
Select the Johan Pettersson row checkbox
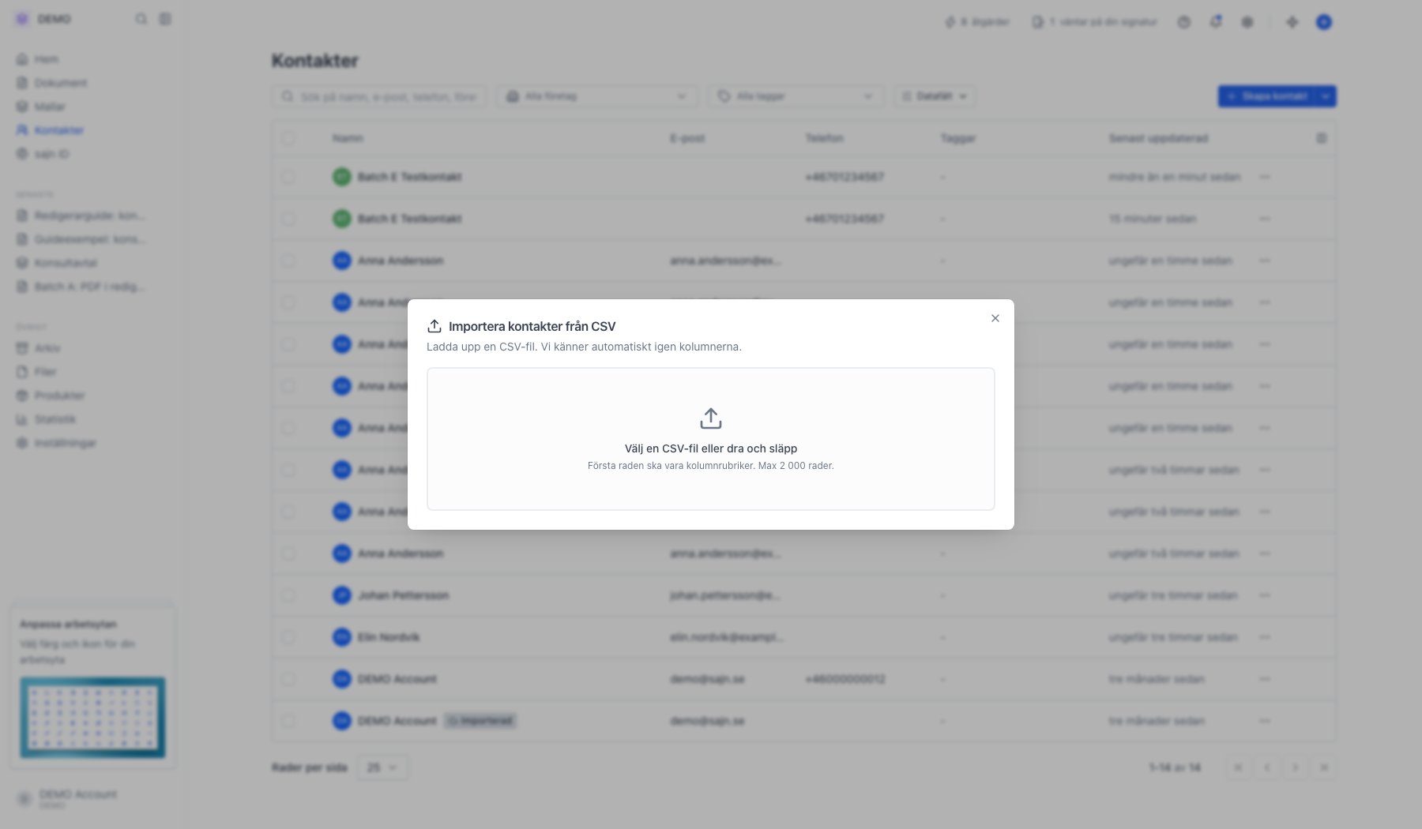tap(288, 595)
